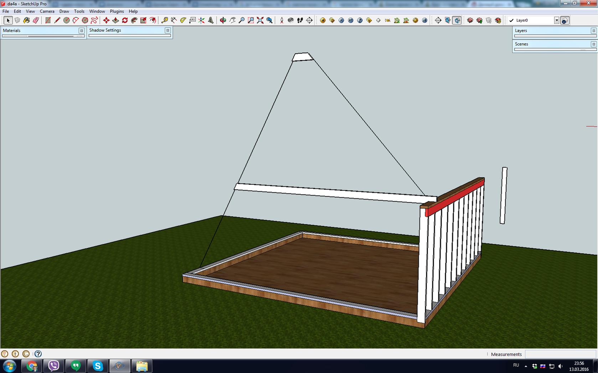Close the Shadow Settings panel

[x=168, y=30]
